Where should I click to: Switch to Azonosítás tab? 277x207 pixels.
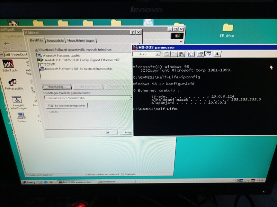point(55,41)
